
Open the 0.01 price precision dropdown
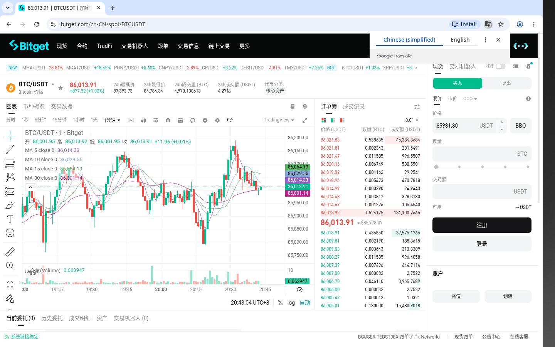[412, 120]
